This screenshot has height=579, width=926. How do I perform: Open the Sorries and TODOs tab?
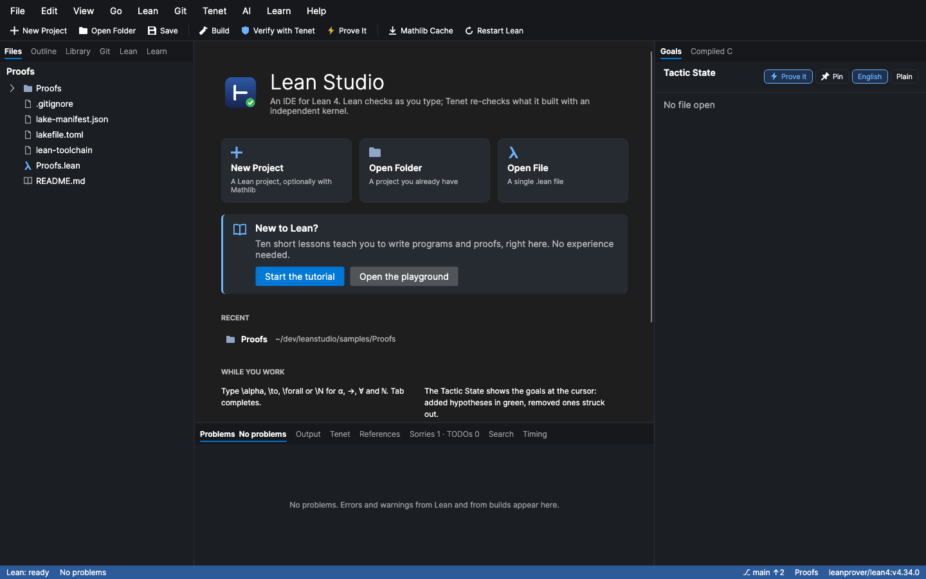point(444,434)
